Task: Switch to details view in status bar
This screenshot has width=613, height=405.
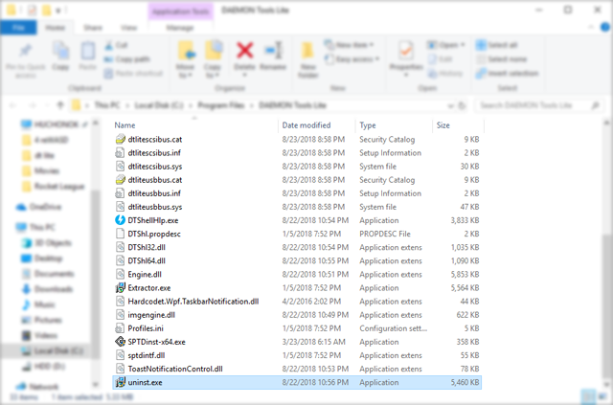Action: point(587,397)
